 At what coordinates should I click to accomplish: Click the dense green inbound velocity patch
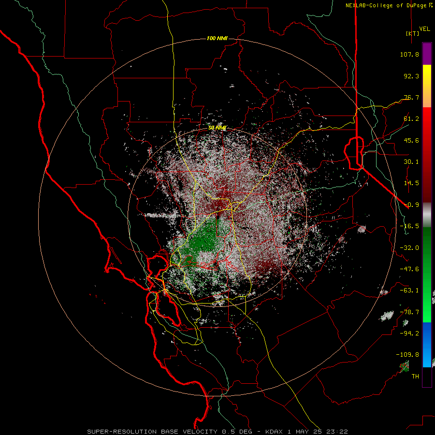pyautogui.click(x=204, y=240)
